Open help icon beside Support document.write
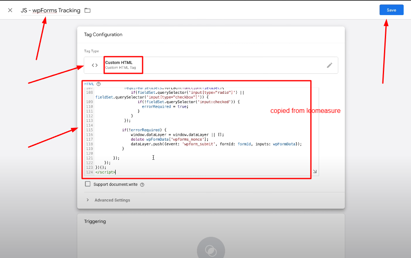Image resolution: width=411 pixels, height=258 pixels. point(142,185)
